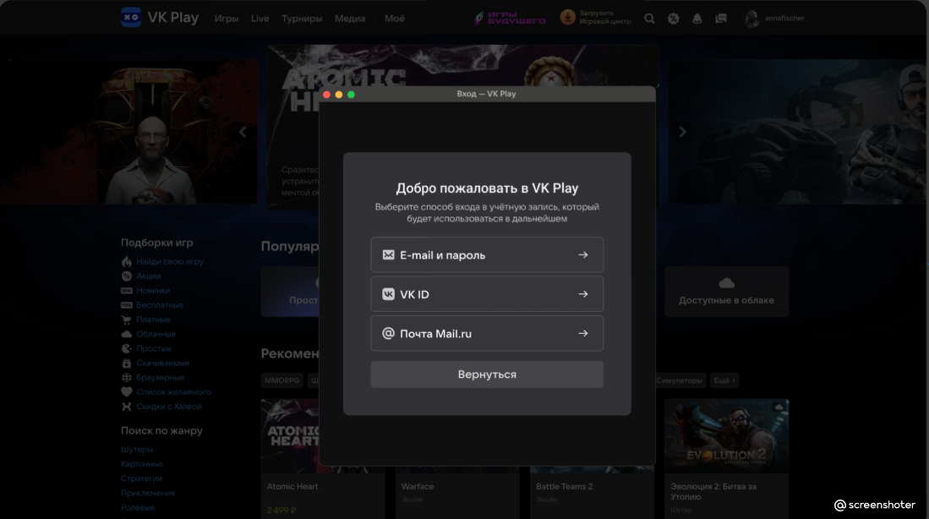Browse the Карточные genre
The image size is (929, 519).
(142, 464)
